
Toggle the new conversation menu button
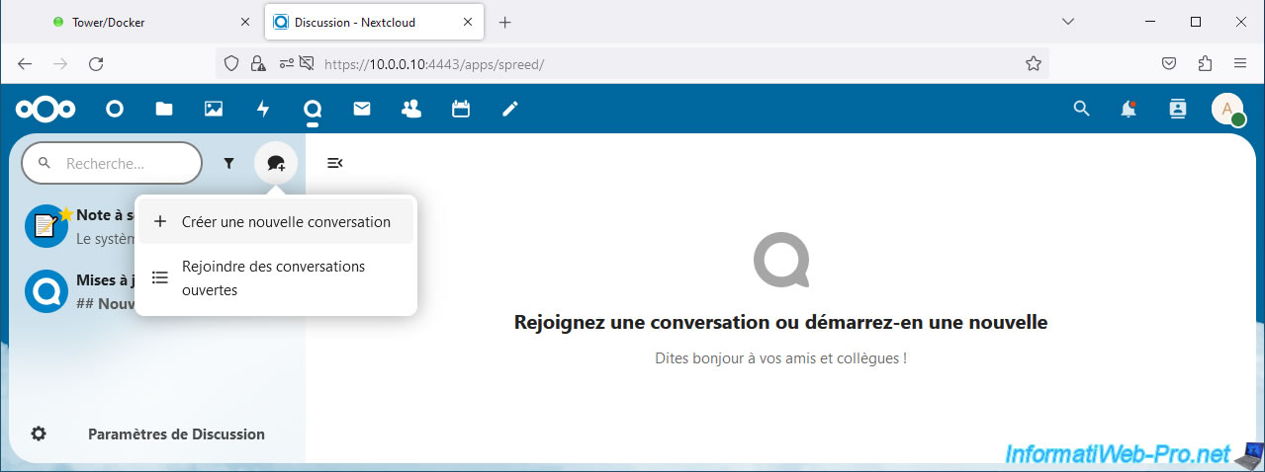(x=276, y=164)
